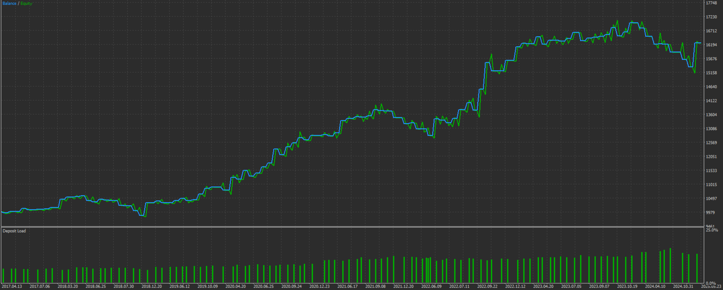The height and width of the screenshot is (290, 723).
Task: Click the 12569 axis value
Action: [711, 143]
